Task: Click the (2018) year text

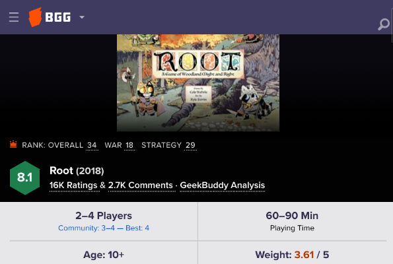Action: click(90, 171)
